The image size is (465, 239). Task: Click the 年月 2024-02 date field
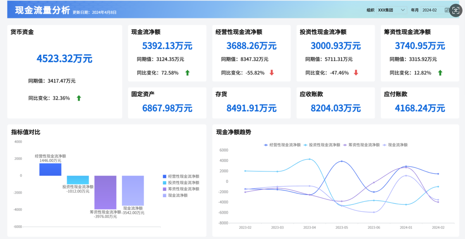pos(436,10)
